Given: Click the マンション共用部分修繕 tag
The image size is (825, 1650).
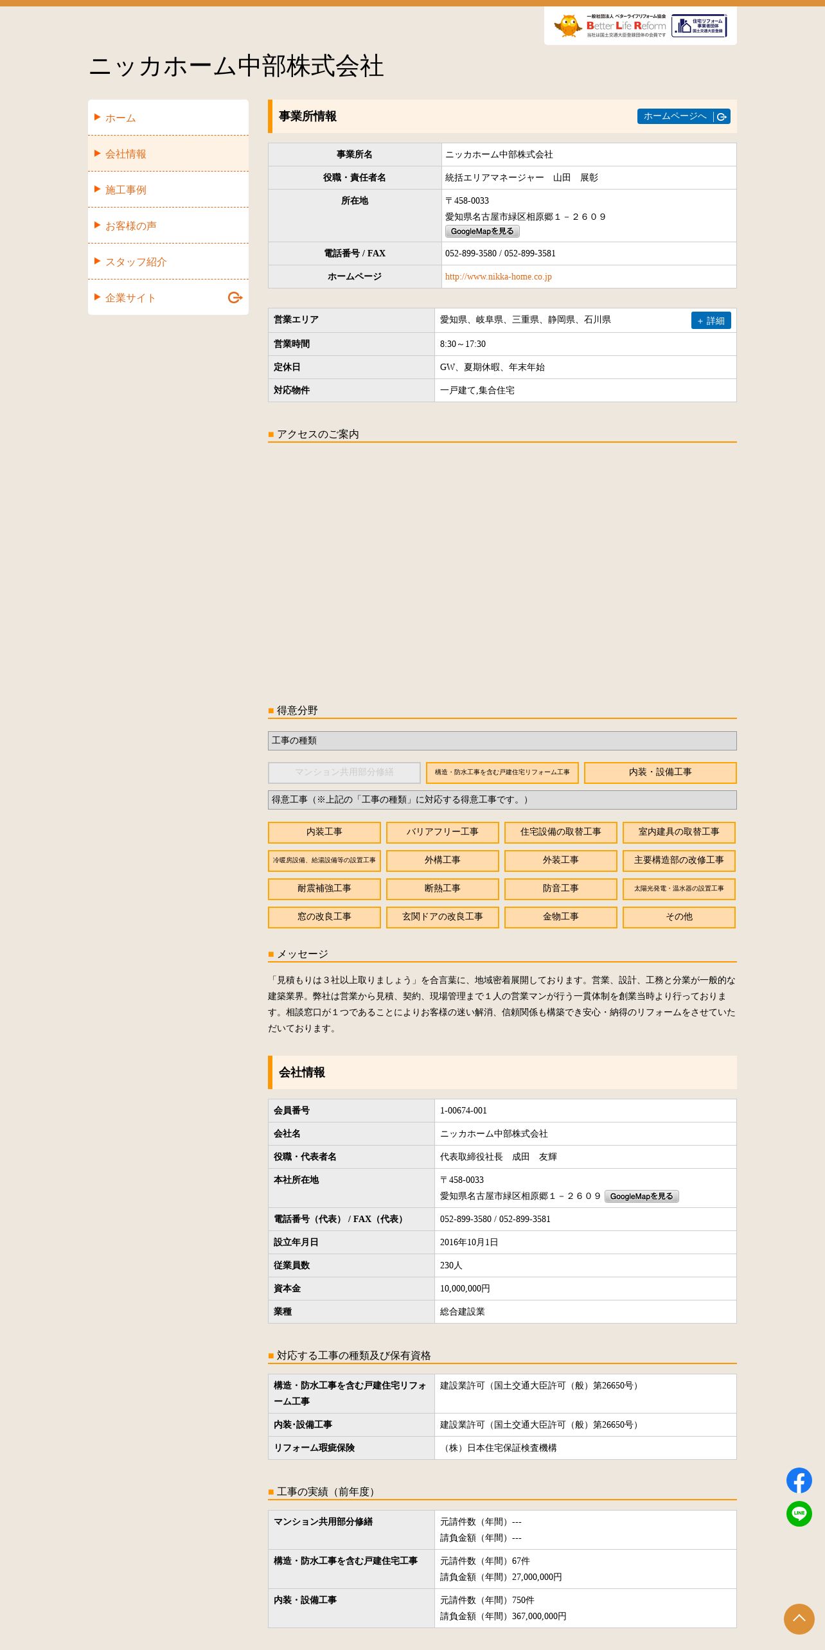Looking at the screenshot, I should (344, 772).
